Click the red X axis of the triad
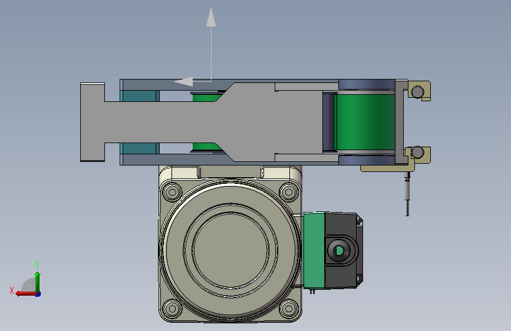The height and width of the screenshot is (331, 511). coord(25,294)
